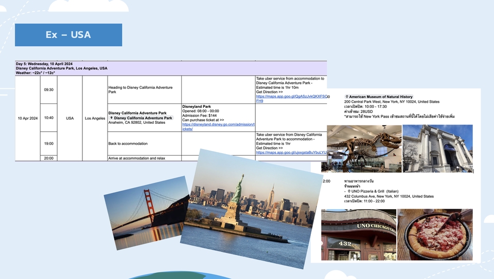This screenshot has height=279, width=494.
Task: Click Anaheim, CA 92802, United States address
Action: (x=137, y=122)
